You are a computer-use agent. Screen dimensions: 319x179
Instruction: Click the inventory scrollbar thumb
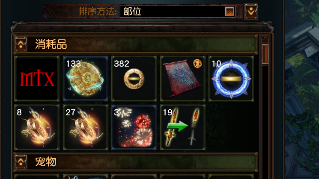click(x=265, y=54)
